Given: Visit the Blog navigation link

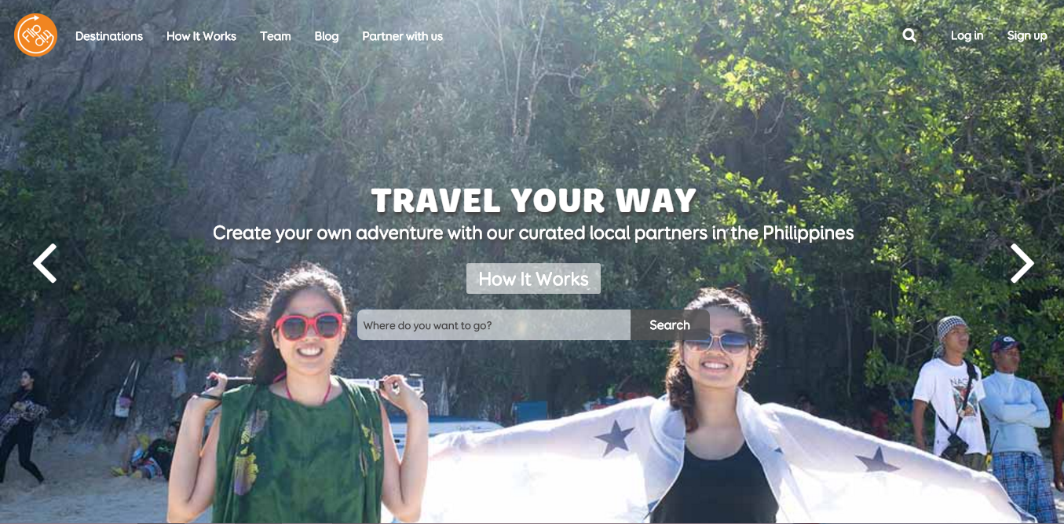Looking at the screenshot, I should click(x=327, y=36).
